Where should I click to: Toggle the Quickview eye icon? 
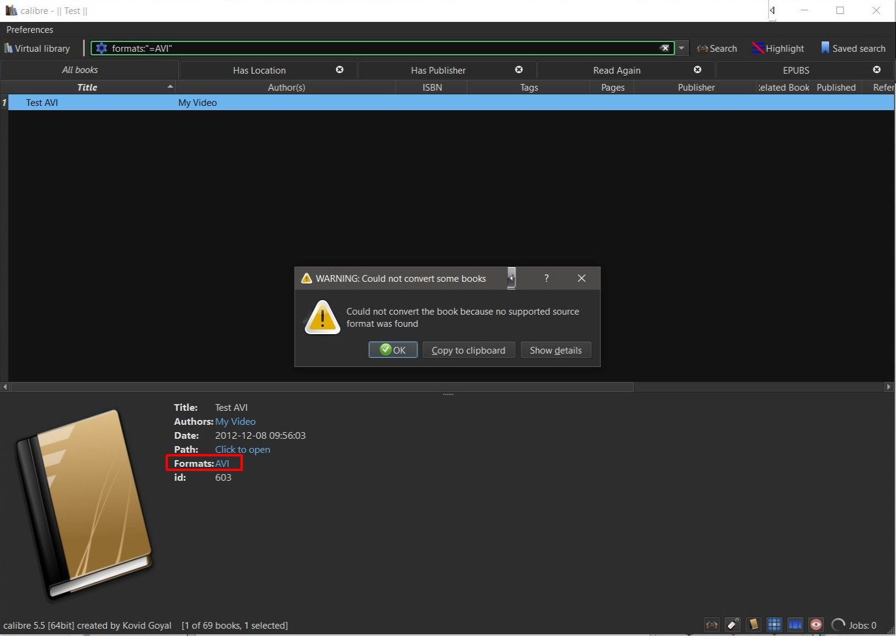point(816,624)
